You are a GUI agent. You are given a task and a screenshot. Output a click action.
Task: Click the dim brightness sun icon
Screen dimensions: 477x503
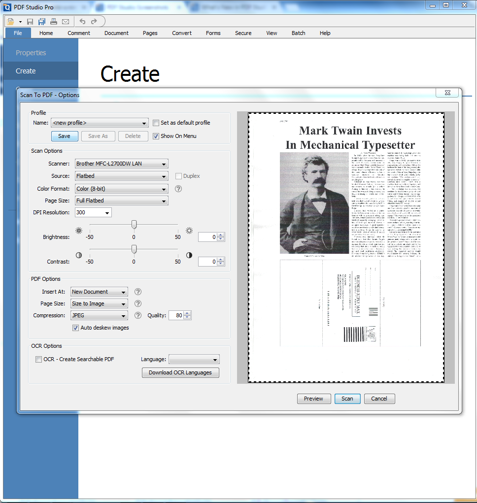click(79, 231)
